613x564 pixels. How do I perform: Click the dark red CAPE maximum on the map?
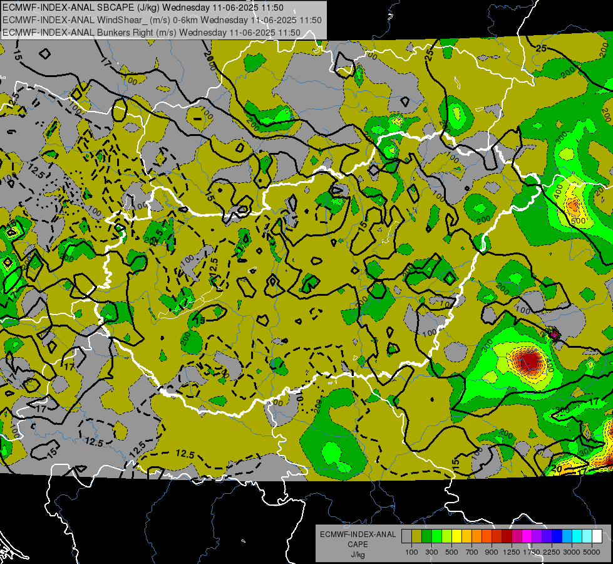pyautogui.click(x=530, y=361)
